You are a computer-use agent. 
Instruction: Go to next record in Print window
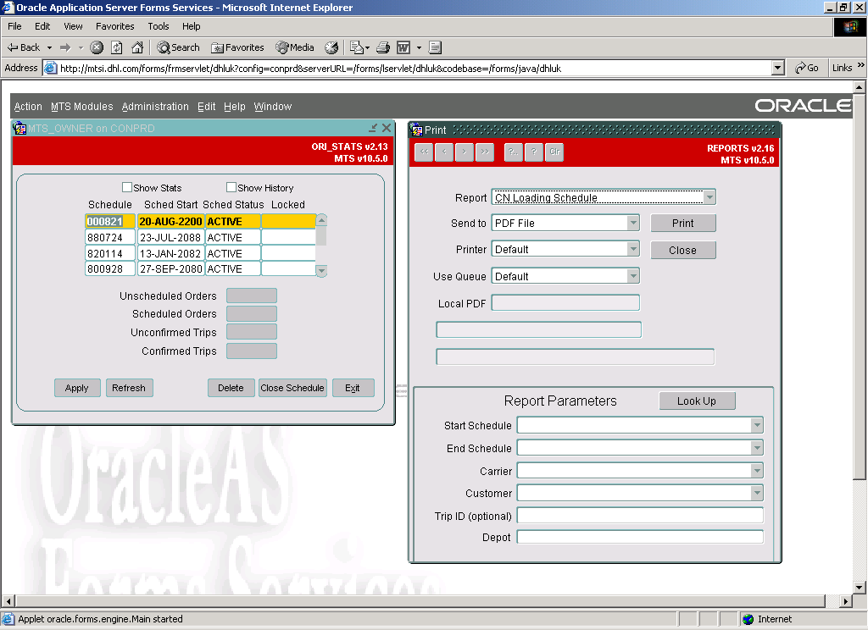click(465, 152)
